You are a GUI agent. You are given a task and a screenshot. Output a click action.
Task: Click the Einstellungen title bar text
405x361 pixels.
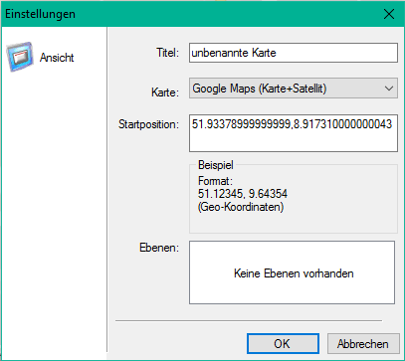40,14
